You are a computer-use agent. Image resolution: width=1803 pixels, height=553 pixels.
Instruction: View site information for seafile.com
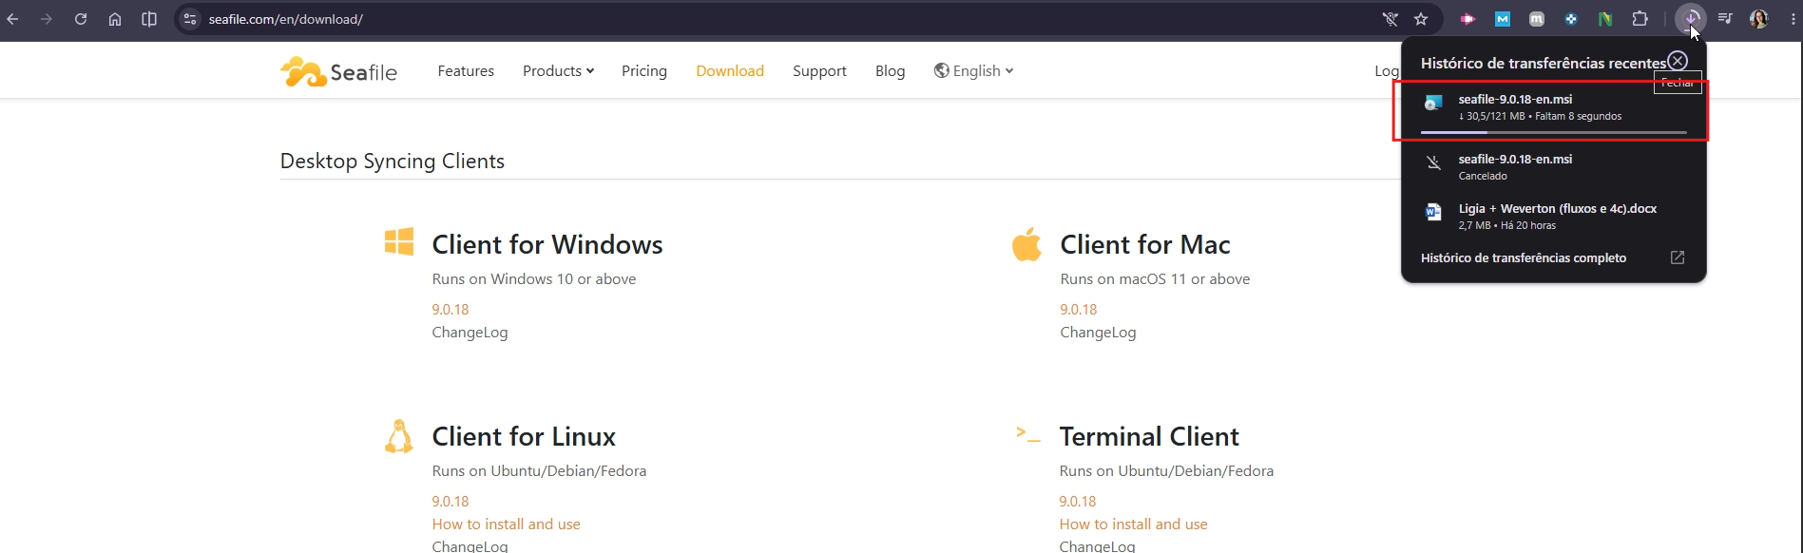[190, 19]
